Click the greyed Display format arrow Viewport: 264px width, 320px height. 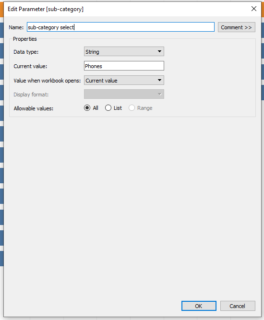coord(160,95)
